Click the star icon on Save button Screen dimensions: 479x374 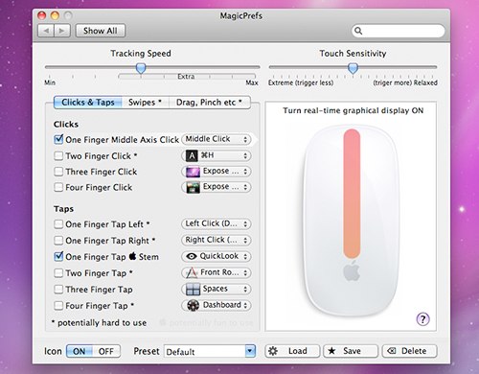coord(331,351)
